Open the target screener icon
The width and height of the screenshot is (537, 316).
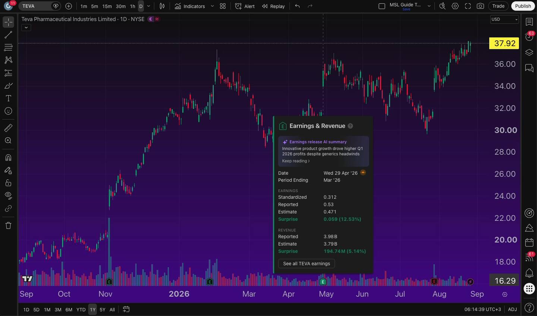529,213
